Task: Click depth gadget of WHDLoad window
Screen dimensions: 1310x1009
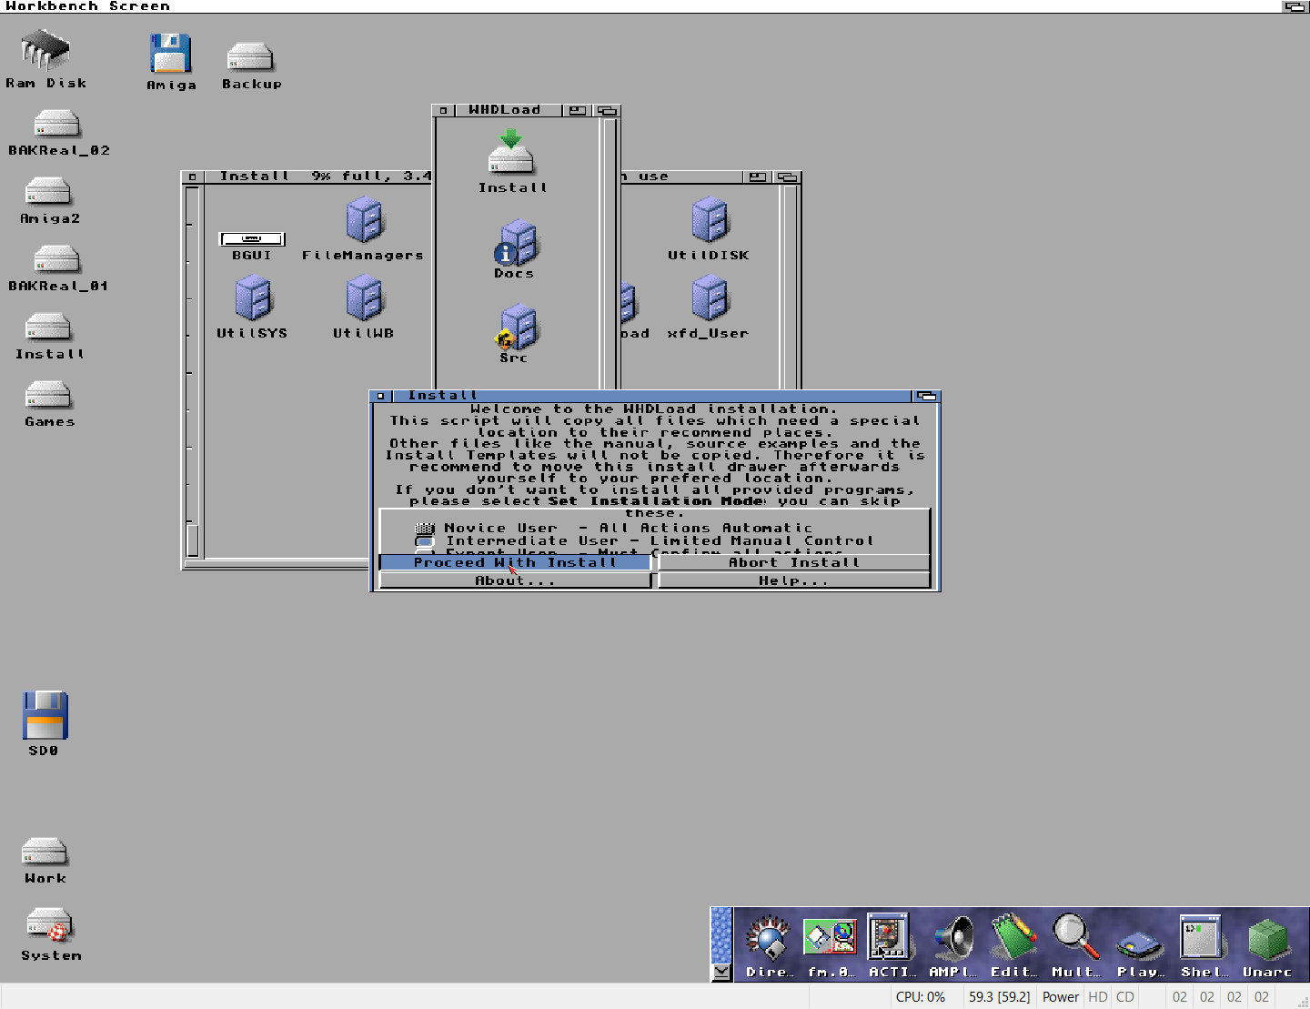Action: 607,111
